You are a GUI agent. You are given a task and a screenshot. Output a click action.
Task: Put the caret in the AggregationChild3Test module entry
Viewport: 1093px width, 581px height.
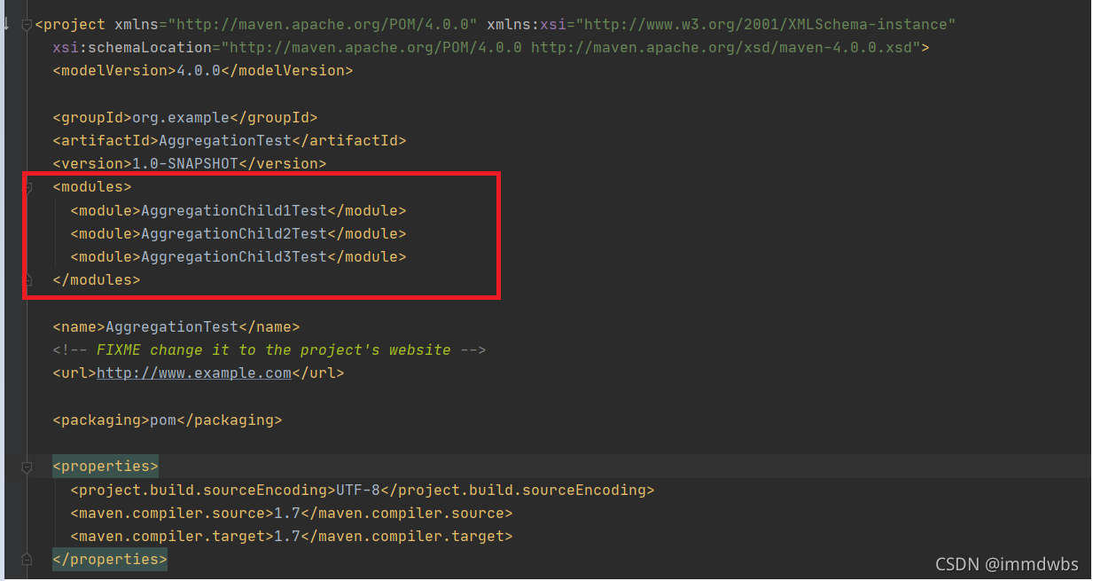click(x=233, y=257)
